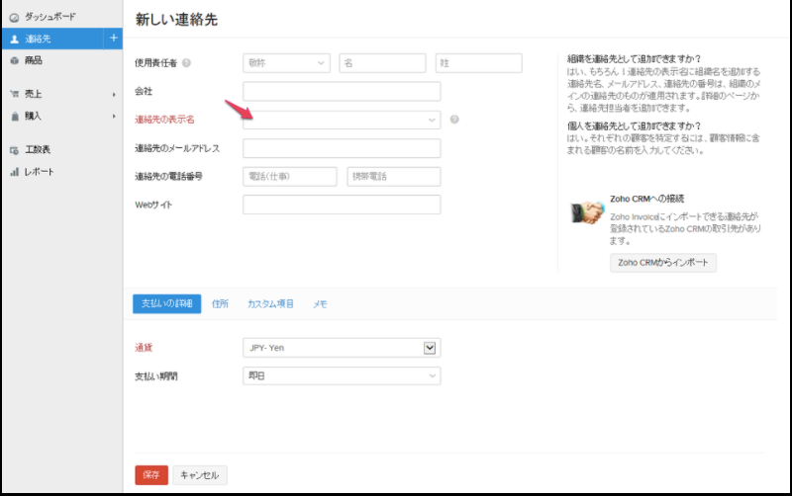
Task: Switch to the カスタム項目 tab
Action: pyautogui.click(x=270, y=304)
